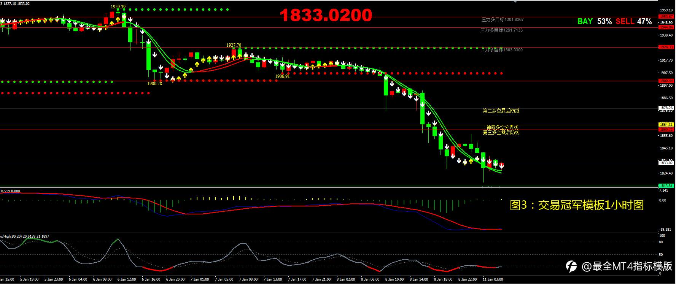This screenshot has height=284, width=676.
Task: Click the 1906.91 swing low label
Action: (x=283, y=76)
